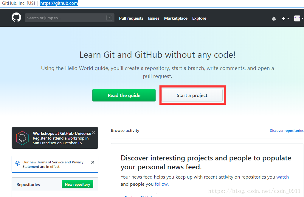The image size is (304, 197).
Task: Click the Browse activity heading
Action: click(x=125, y=130)
